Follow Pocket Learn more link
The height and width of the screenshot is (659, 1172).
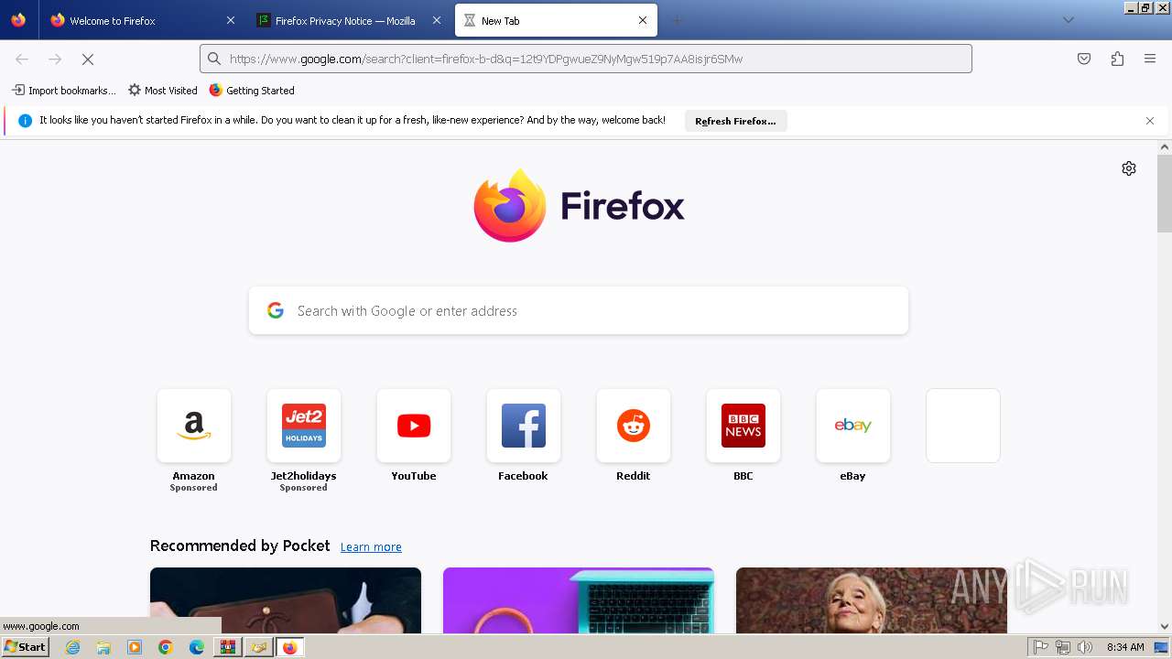371,546
